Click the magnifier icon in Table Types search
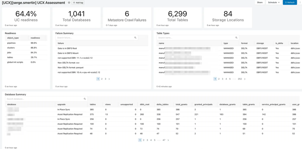 [236, 38]
